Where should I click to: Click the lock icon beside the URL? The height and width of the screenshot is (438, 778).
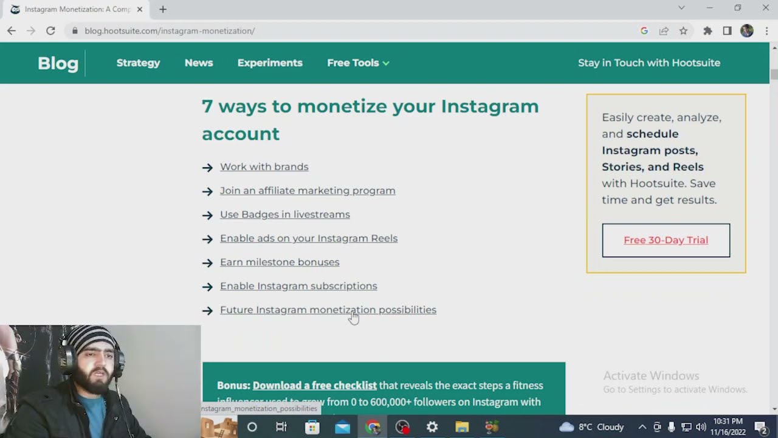75,30
